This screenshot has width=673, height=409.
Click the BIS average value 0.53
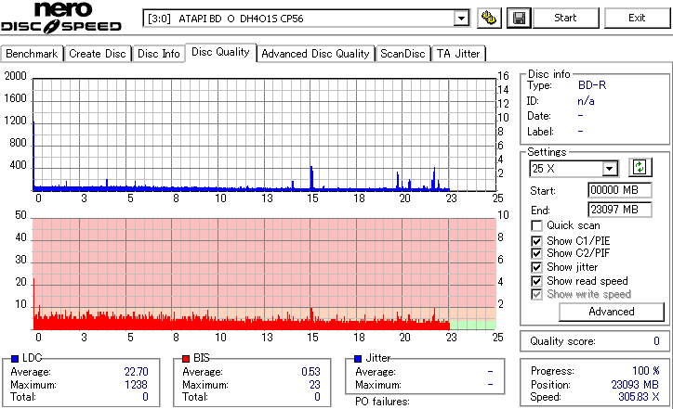[x=310, y=372]
